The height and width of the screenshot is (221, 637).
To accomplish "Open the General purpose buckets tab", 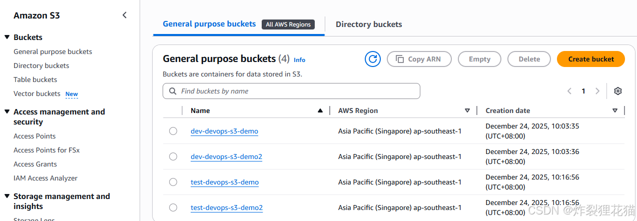I will (209, 24).
